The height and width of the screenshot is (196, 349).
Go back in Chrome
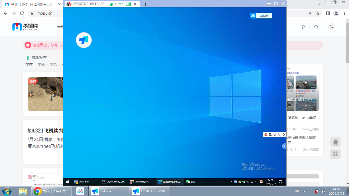point(6,13)
